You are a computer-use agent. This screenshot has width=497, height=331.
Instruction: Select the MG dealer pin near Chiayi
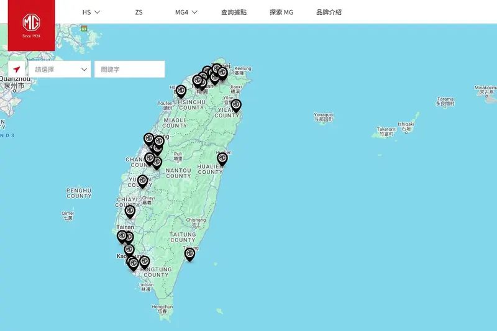coord(130,211)
